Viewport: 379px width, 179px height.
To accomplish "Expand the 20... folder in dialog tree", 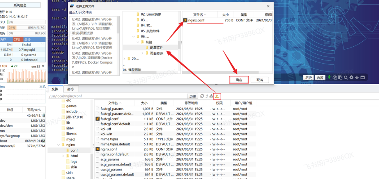I will coord(124,58).
